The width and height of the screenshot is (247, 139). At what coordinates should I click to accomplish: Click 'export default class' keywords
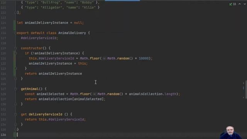point(37,33)
